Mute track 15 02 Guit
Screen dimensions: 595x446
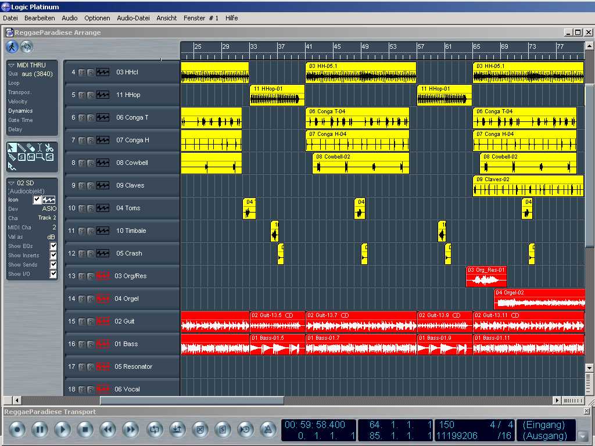(x=81, y=321)
